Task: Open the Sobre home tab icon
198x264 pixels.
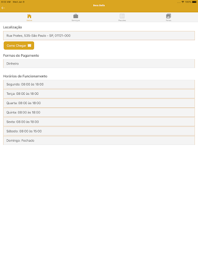Action: [x=29, y=16]
